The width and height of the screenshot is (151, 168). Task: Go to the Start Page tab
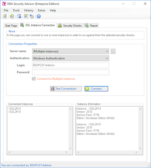coord(11,26)
